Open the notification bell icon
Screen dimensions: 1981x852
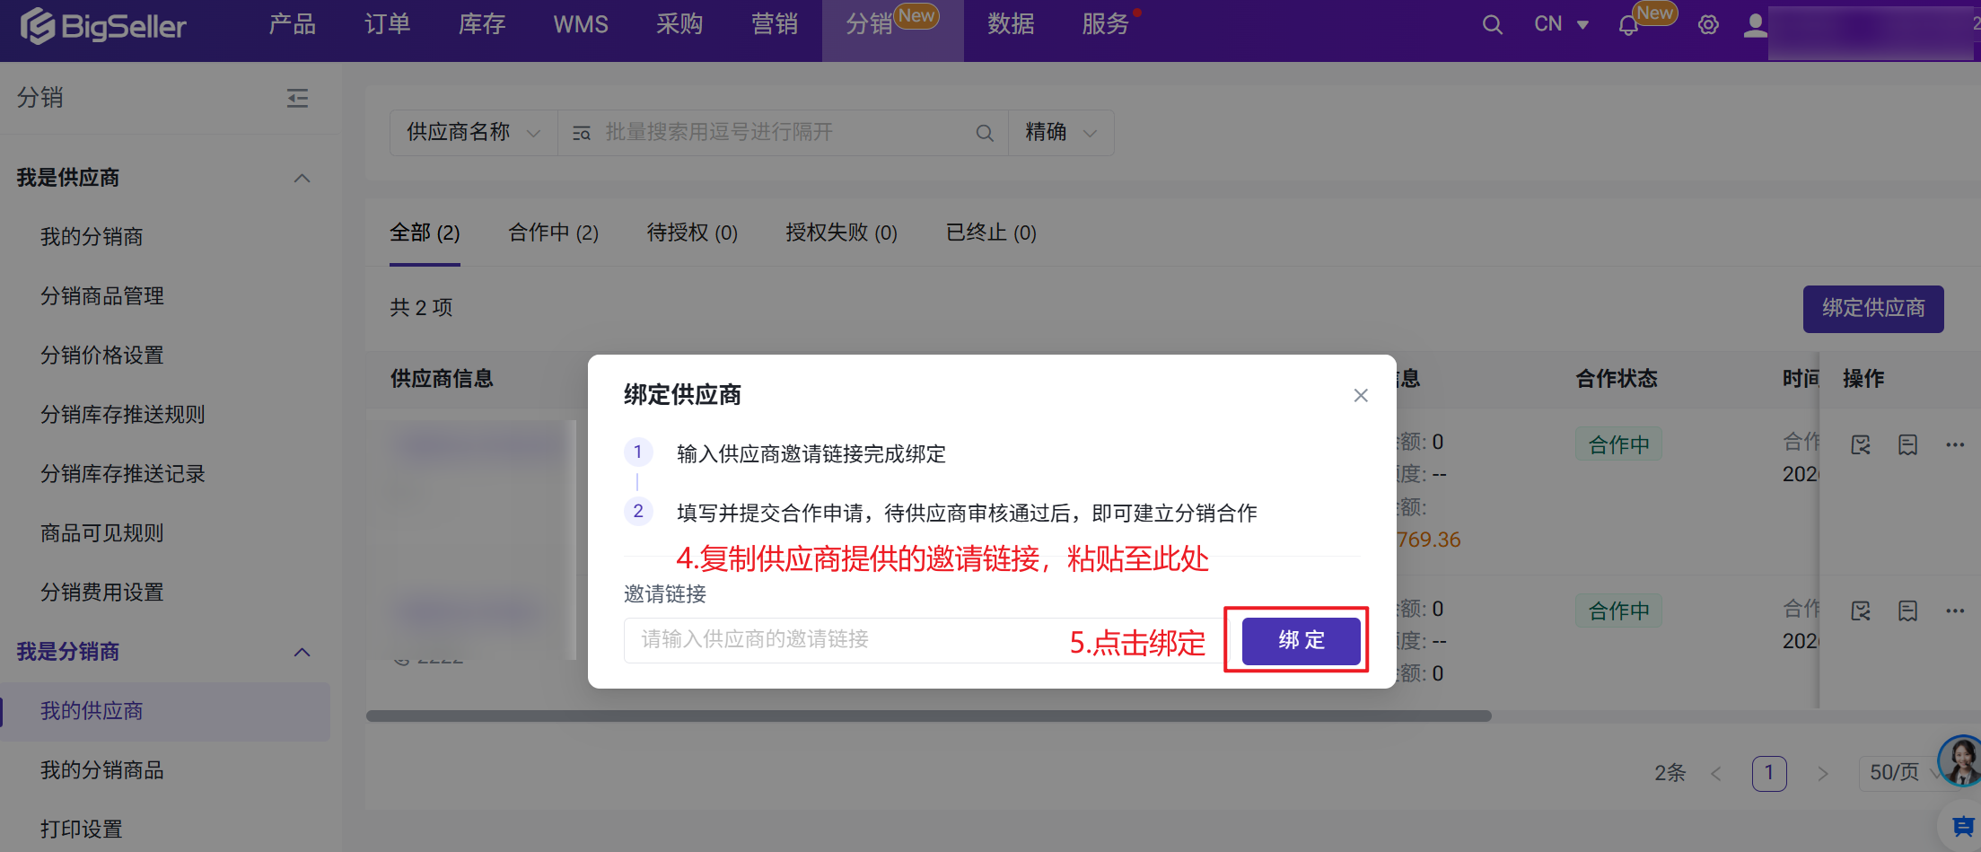point(1628,26)
